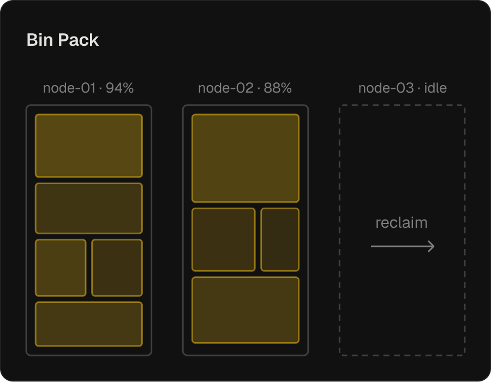Click empty space below node-02's bottom block

[245, 349]
